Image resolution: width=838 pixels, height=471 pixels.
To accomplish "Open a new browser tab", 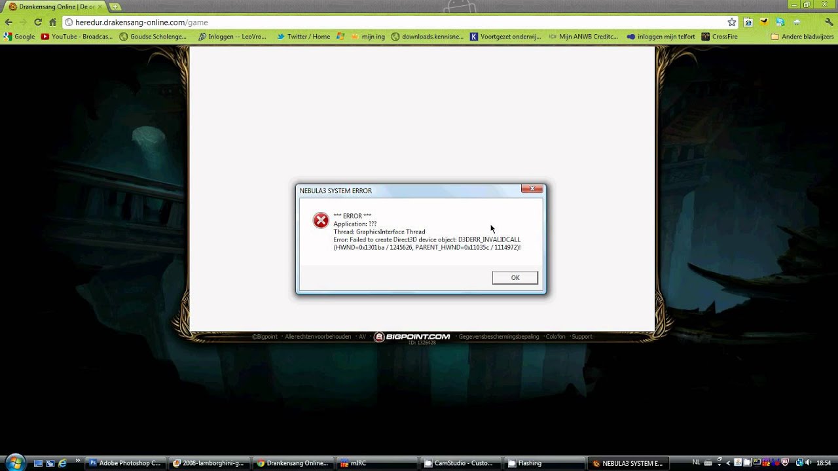I will tap(115, 7).
